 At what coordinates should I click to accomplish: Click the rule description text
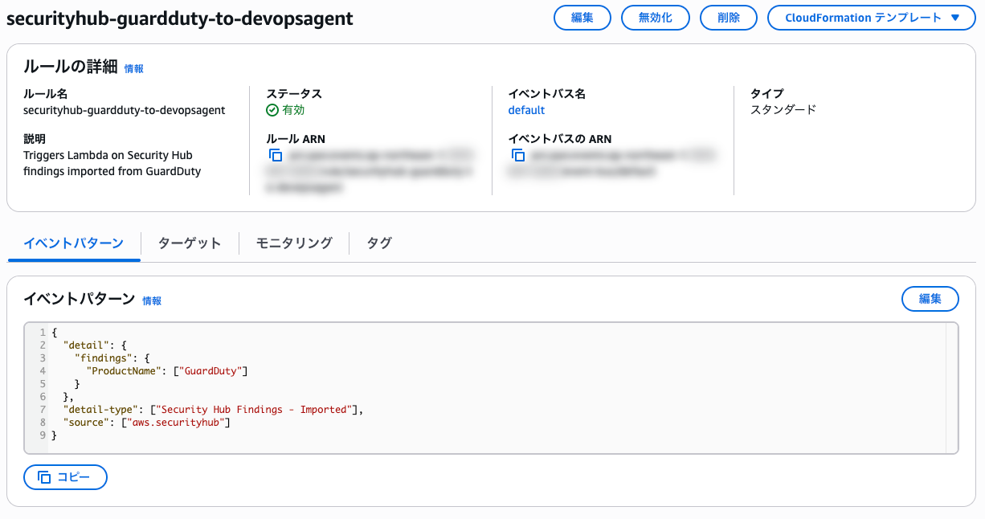point(112,163)
